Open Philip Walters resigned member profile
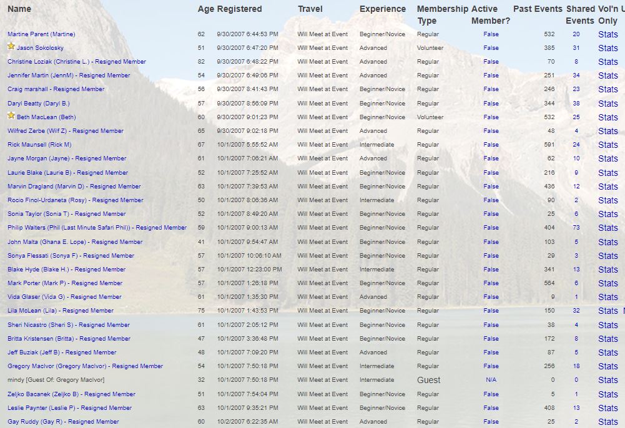Image resolution: width=625 pixels, height=428 pixels. (x=97, y=228)
